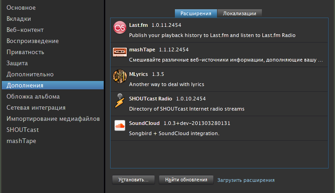Click 'Another way to deal with lyrics'
This screenshot has width=335, height=193.
point(167,84)
